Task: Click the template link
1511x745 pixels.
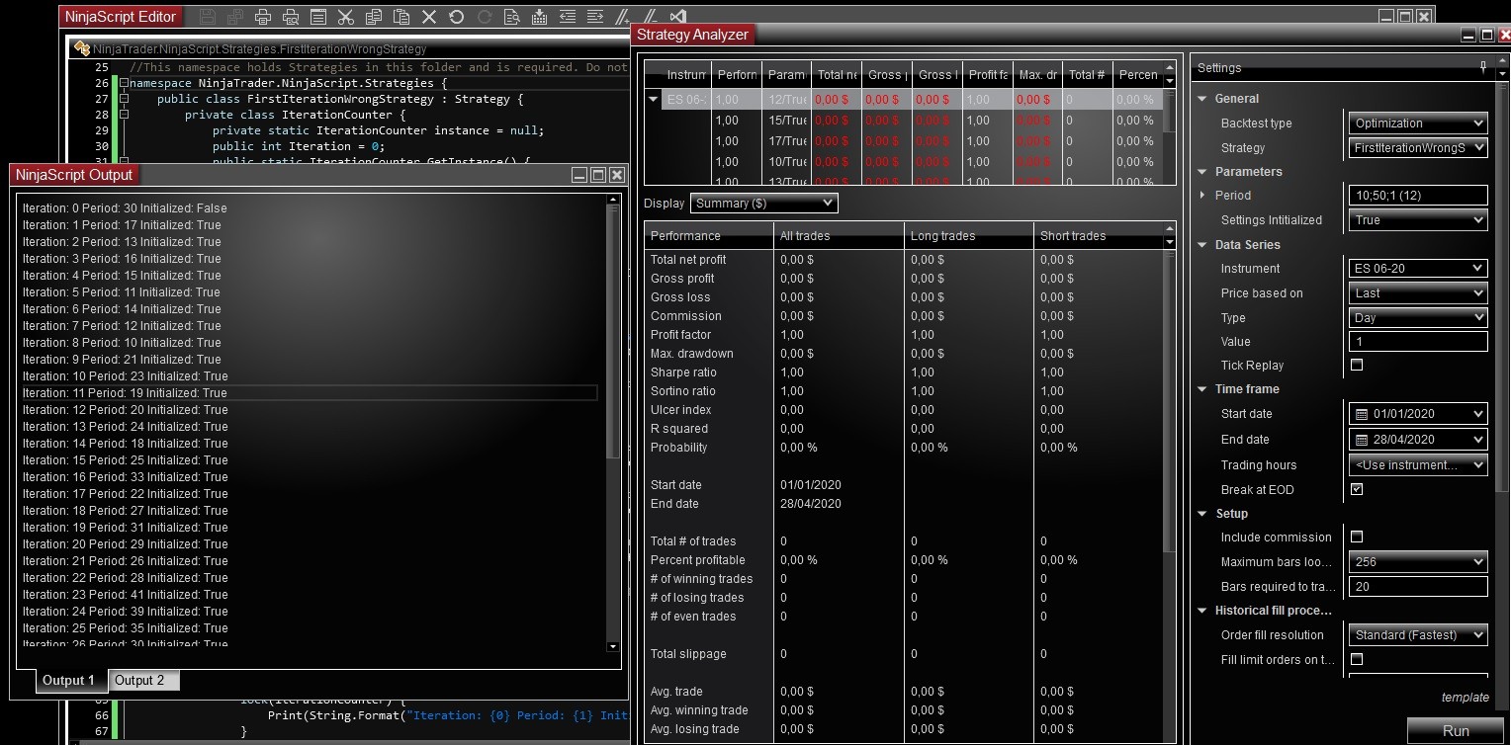Action: [x=1465, y=697]
